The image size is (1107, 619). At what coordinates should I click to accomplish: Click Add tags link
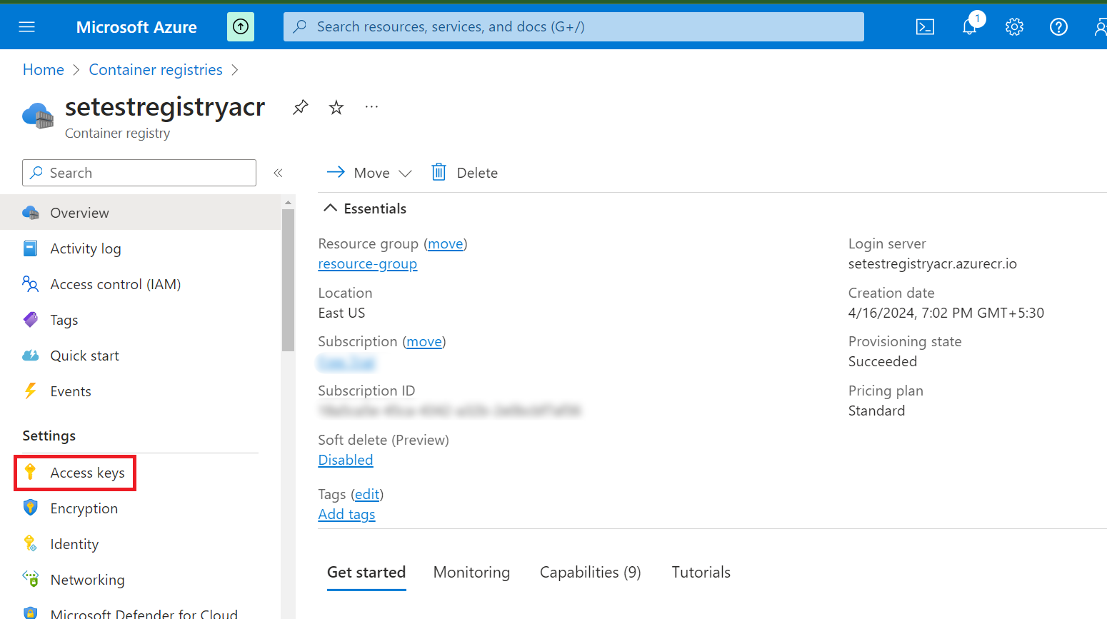point(346,515)
